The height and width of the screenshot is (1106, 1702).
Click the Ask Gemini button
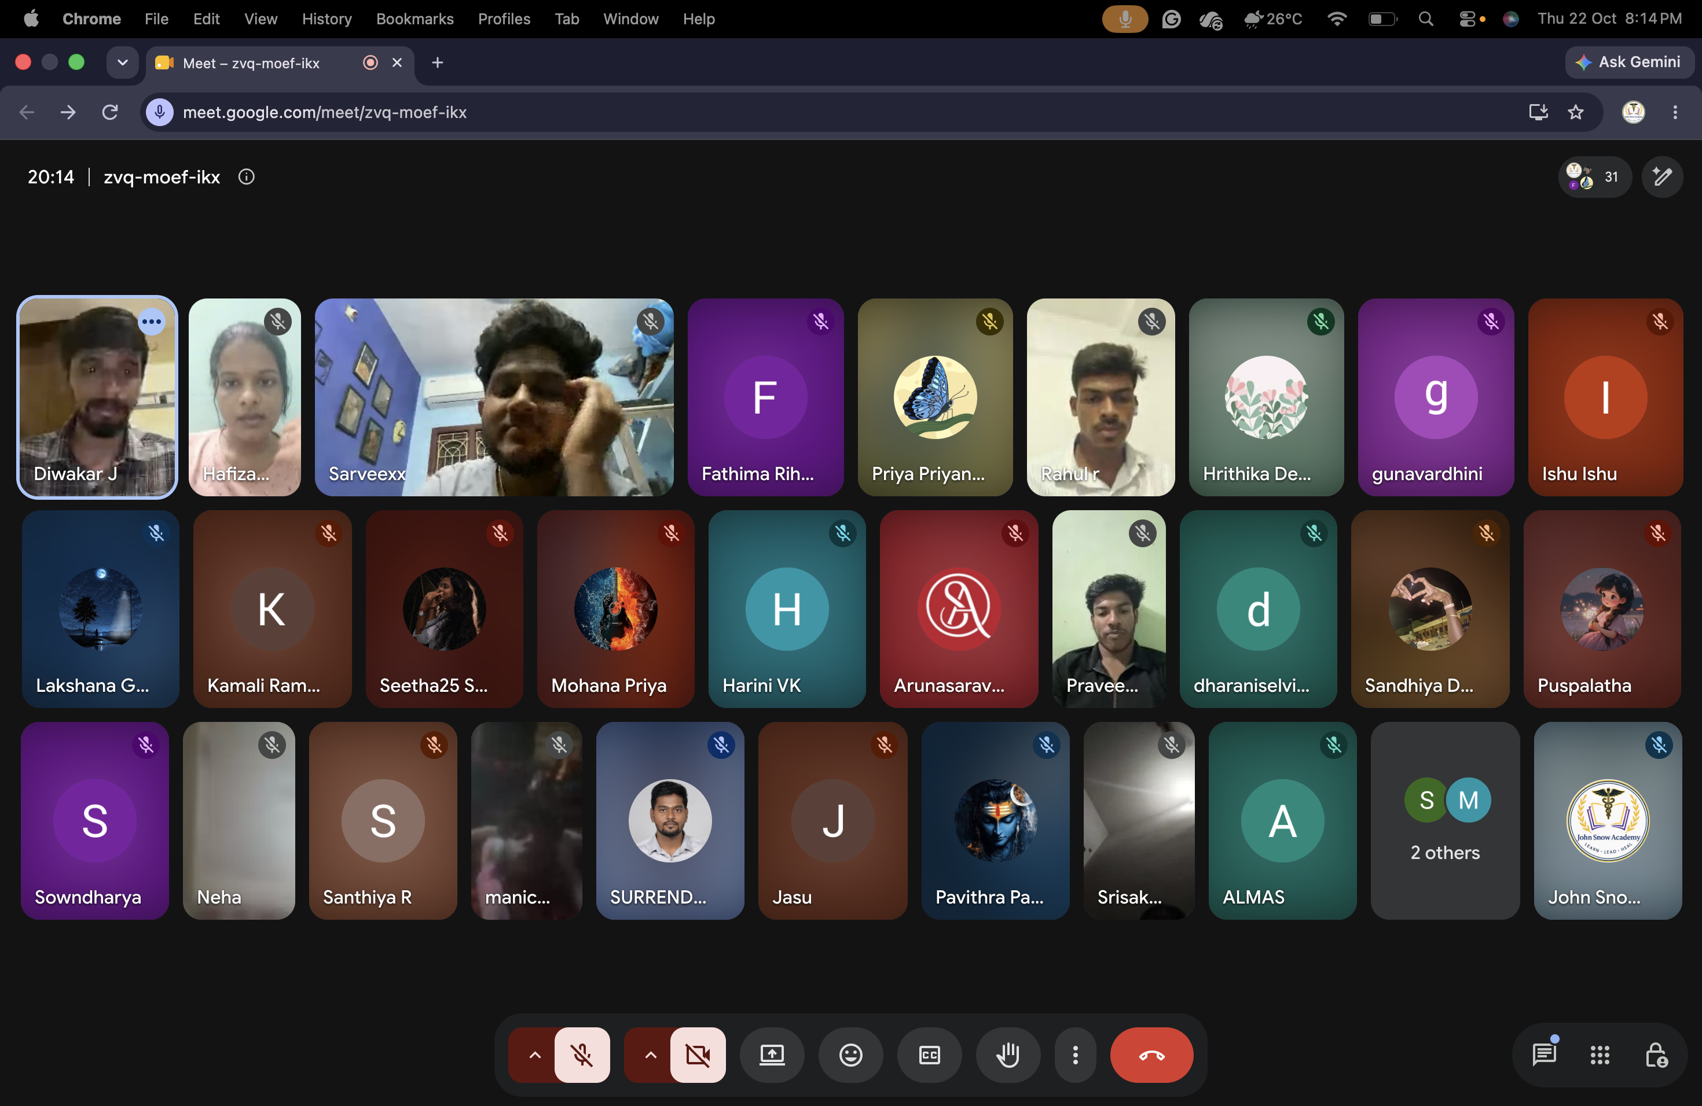click(1628, 62)
